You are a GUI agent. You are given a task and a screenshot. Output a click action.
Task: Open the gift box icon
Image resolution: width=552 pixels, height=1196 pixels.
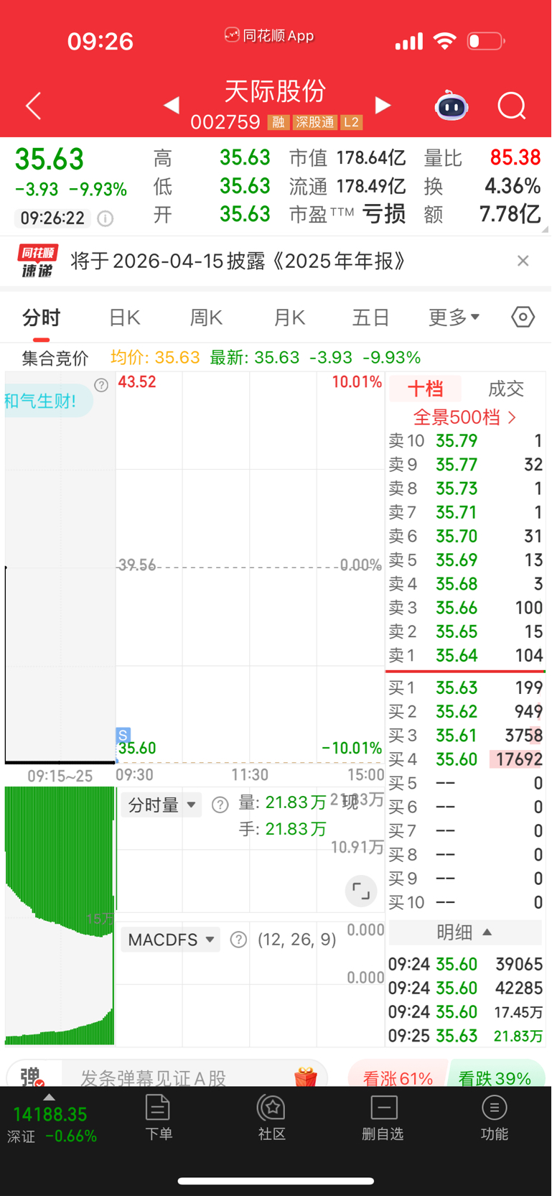click(x=306, y=1077)
